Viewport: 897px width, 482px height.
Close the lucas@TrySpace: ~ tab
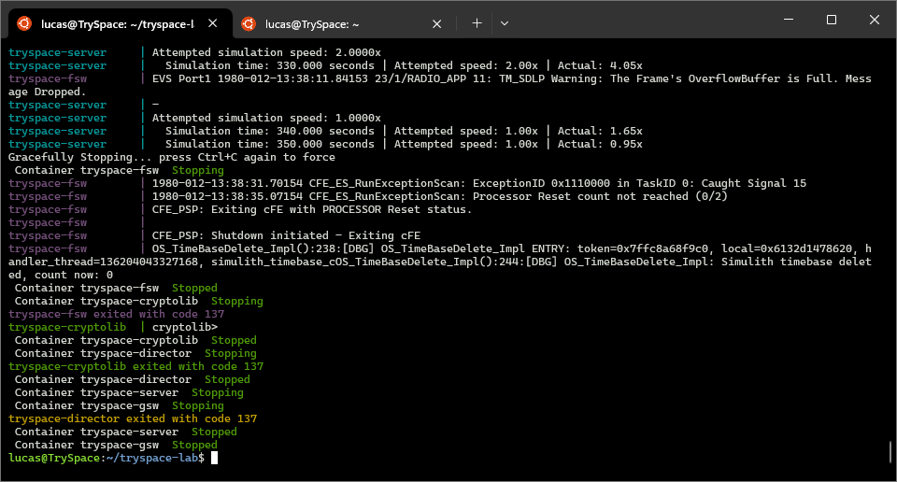436,23
